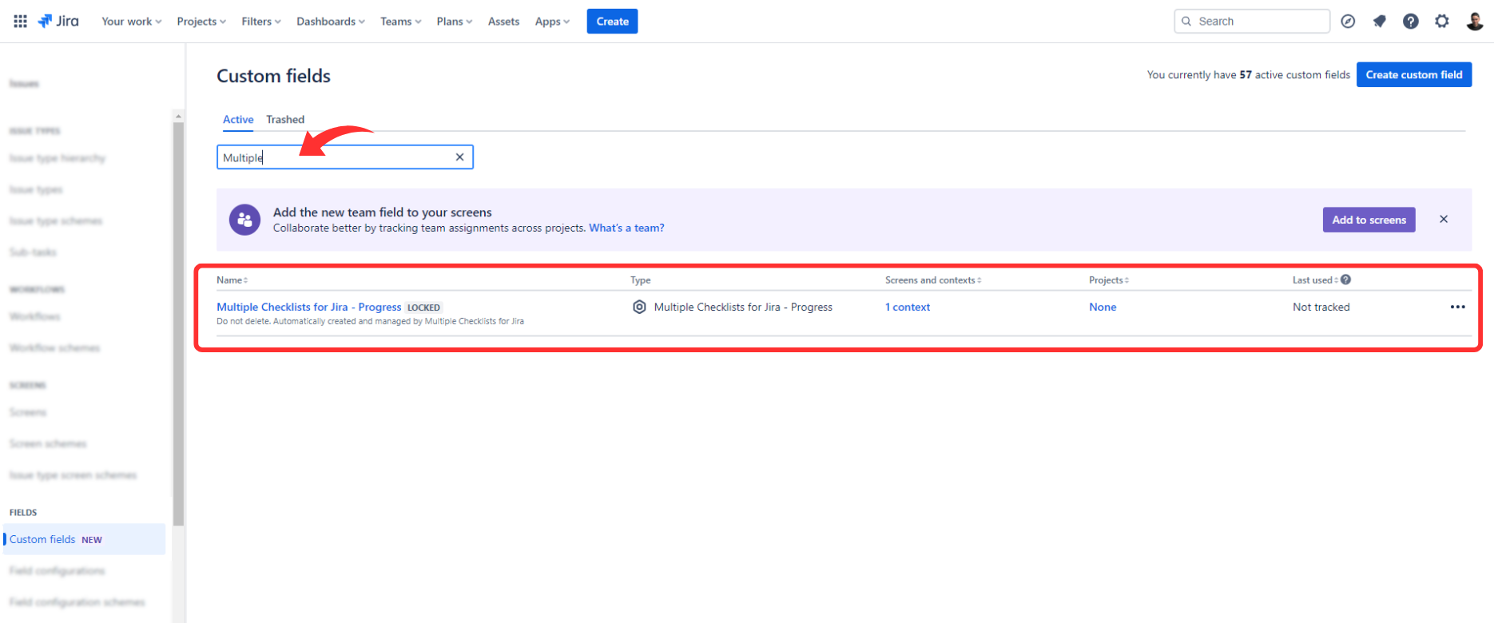This screenshot has height=623, width=1494.
Task: Select Custom fields in the sidebar
Action: [x=85, y=539]
